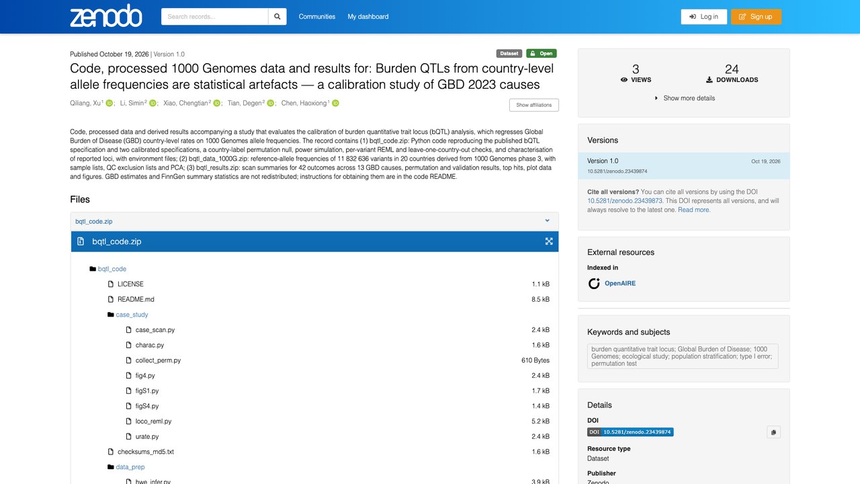Click the magnifier search button
Screen dimensions: 860x484
tap(277, 17)
